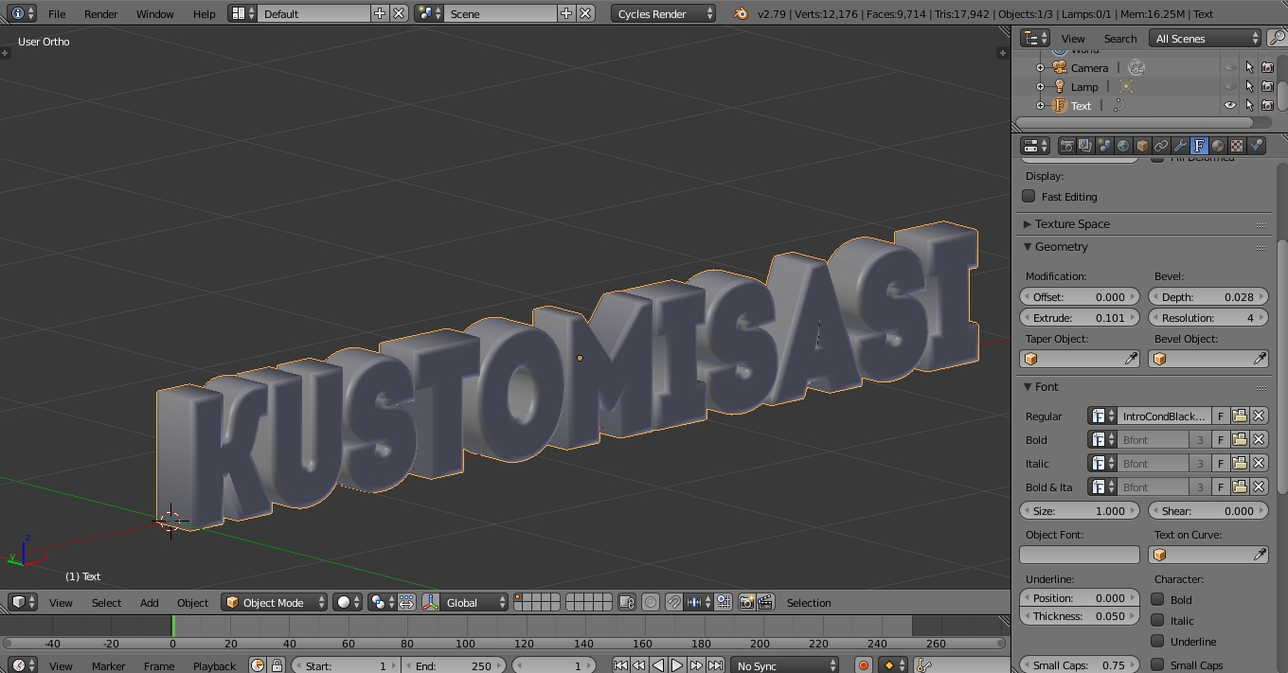Hide the Text object in the Outliner
The image size is (1288, 673).
pyautogui.click(x=1229, y=105)
